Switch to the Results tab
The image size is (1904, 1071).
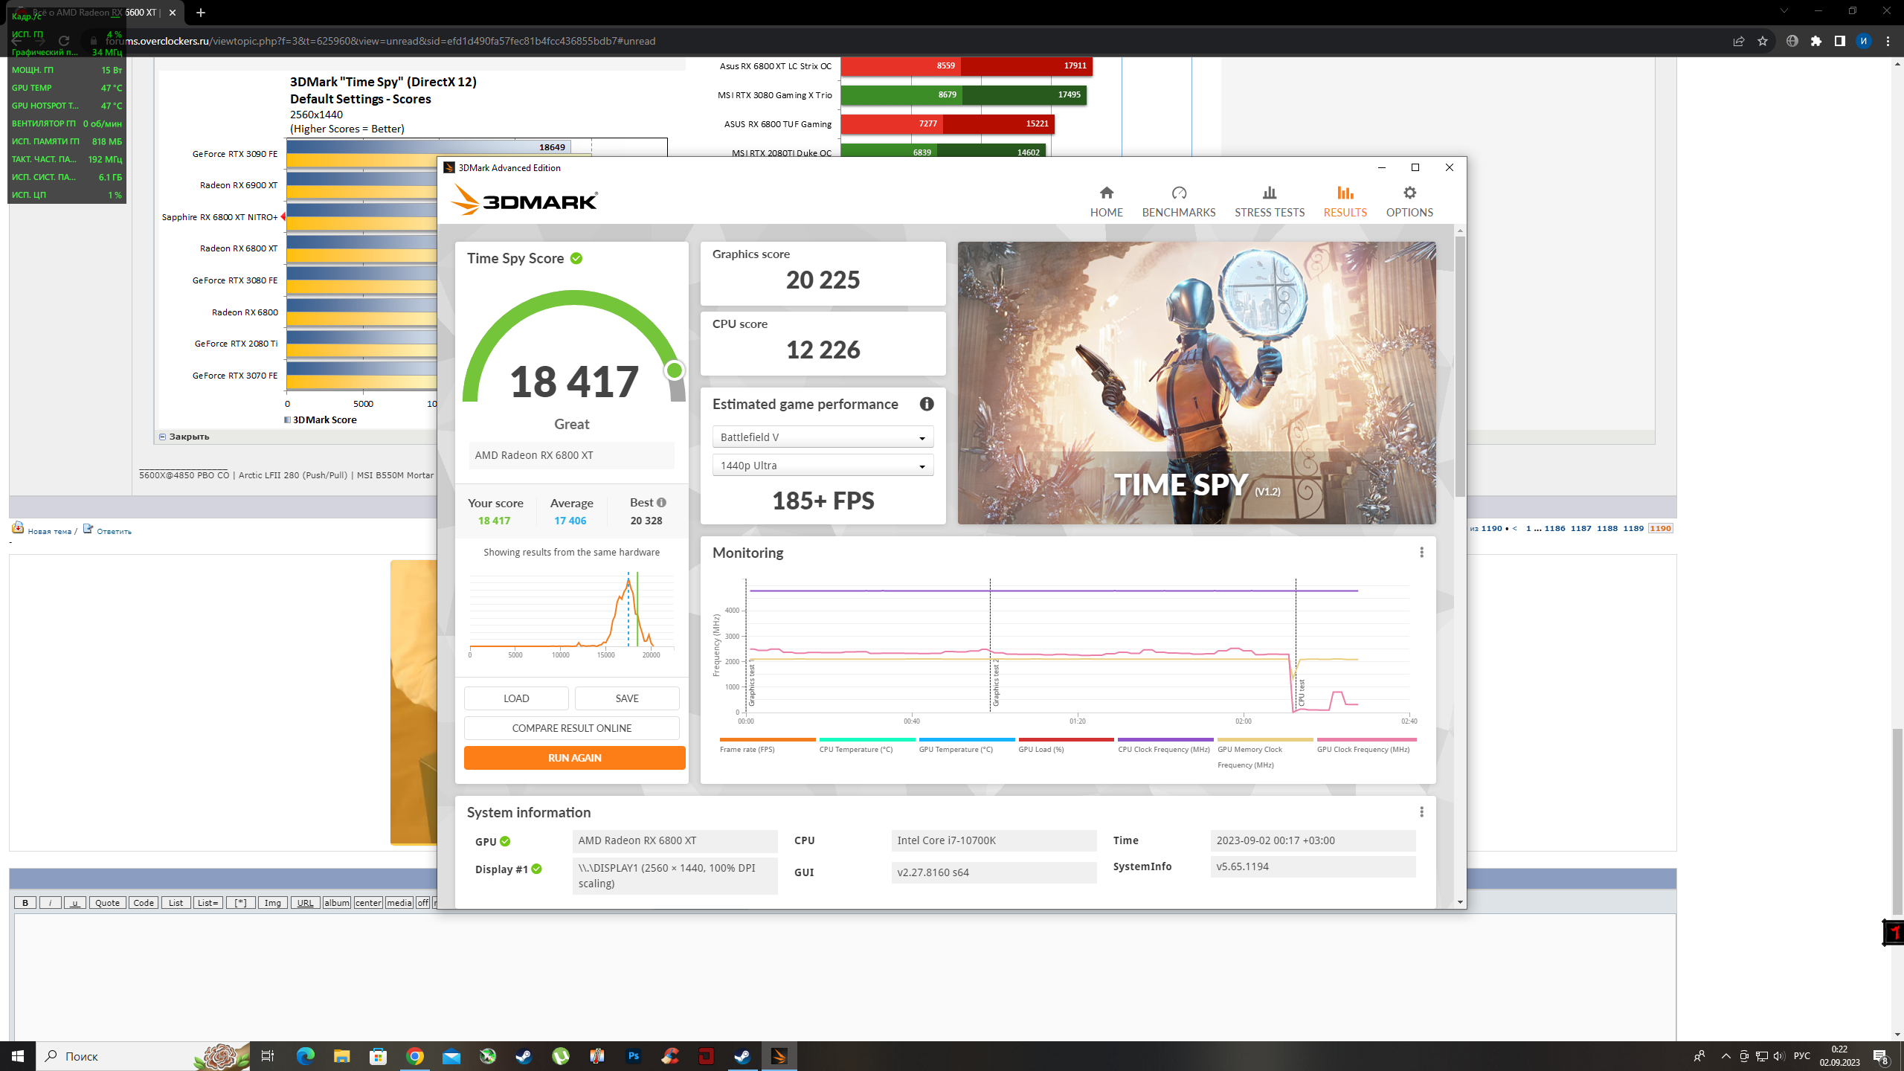point(1344,202)
